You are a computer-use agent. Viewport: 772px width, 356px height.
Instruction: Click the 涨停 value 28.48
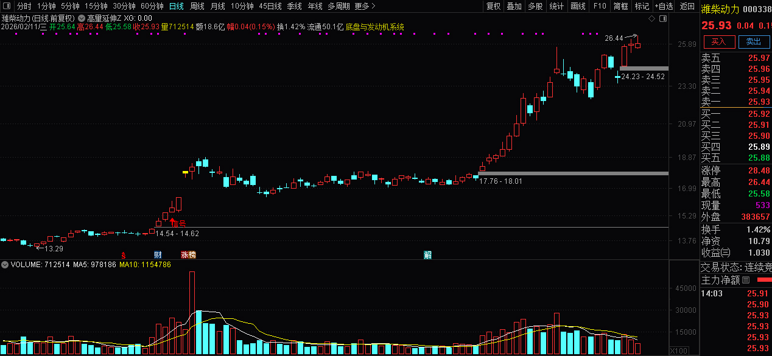click(759, 170)
